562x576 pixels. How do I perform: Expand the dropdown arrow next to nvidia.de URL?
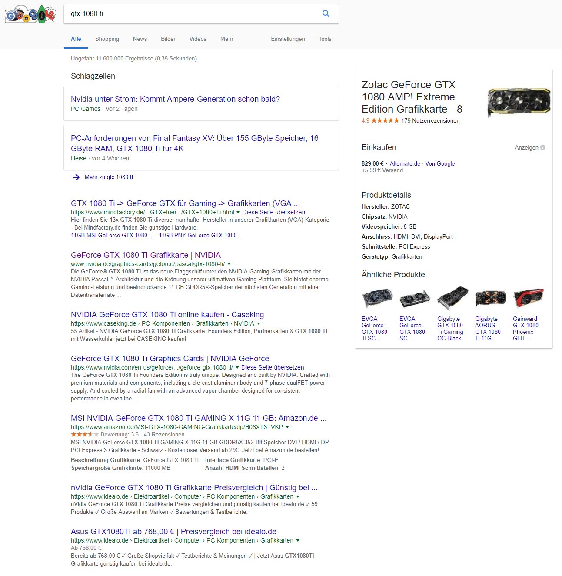click(229, 264)
